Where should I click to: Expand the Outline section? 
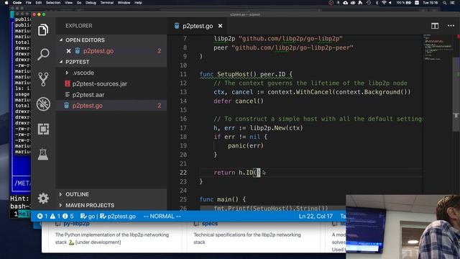pyautogui.click(x=111, y=194)
